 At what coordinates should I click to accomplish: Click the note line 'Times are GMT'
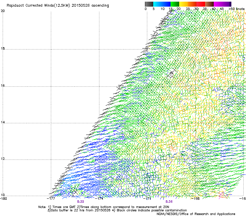coord(64,207)
